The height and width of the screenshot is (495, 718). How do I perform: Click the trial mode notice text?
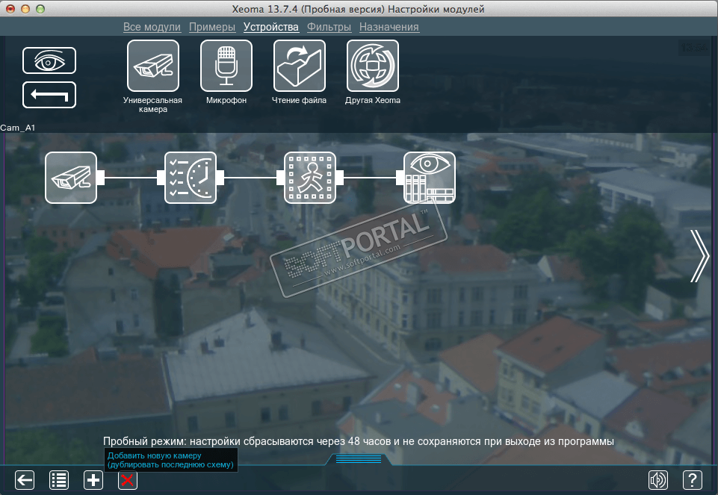click(359, 441)
